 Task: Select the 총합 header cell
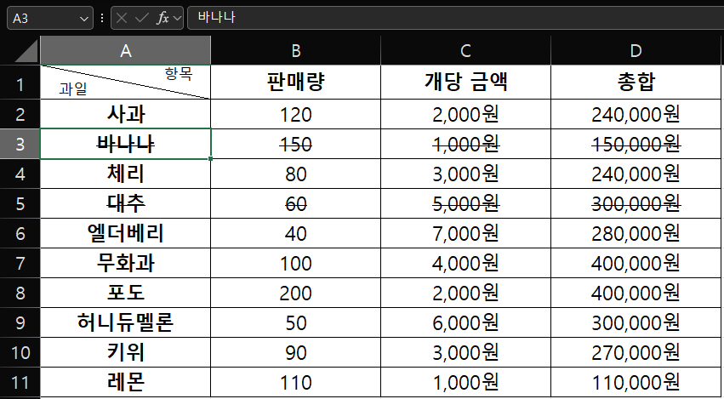coord(636,83)
